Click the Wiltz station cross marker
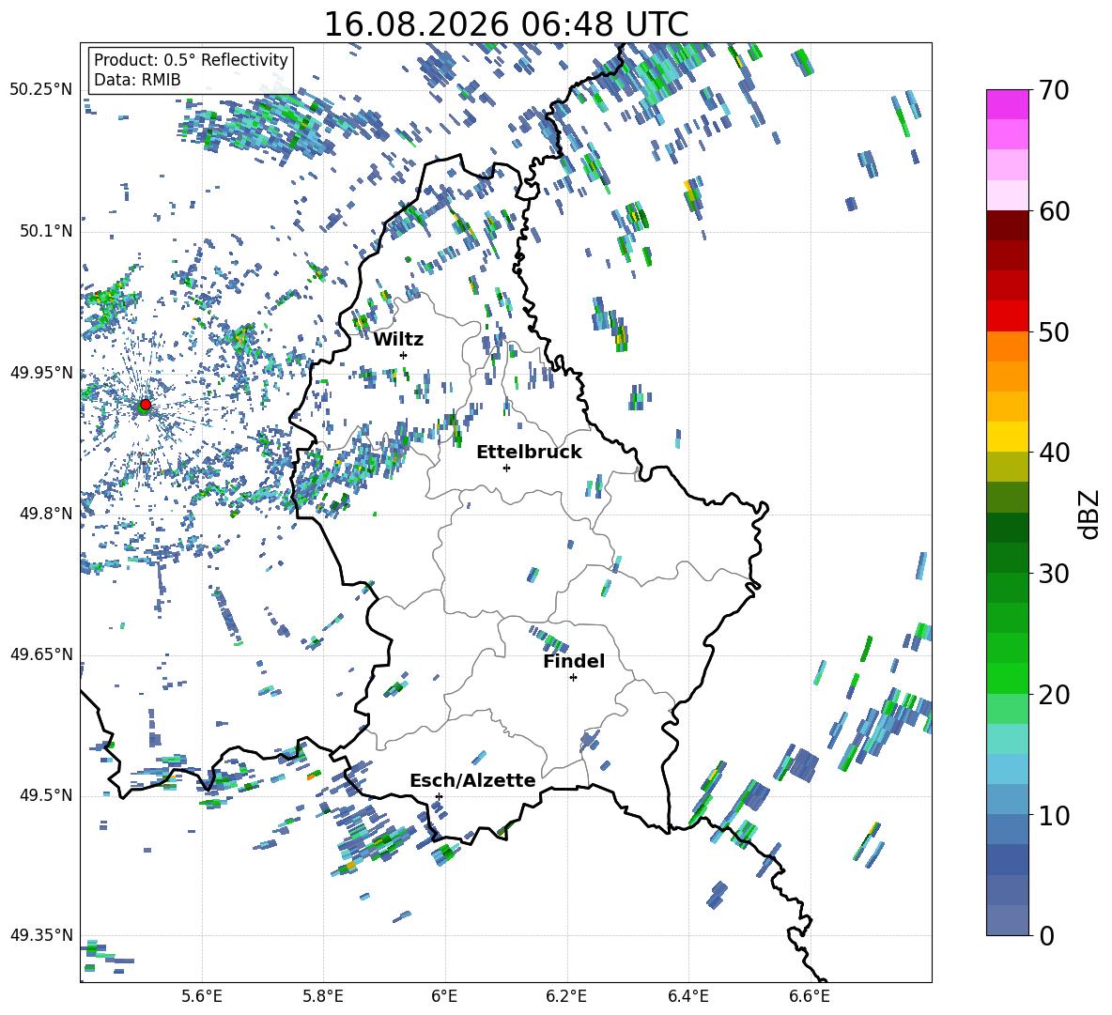 (x=404, y=355)
